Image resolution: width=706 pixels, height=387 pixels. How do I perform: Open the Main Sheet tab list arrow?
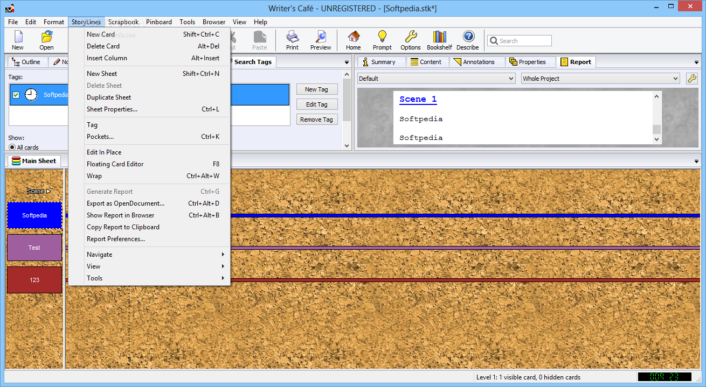coord(696,161)
